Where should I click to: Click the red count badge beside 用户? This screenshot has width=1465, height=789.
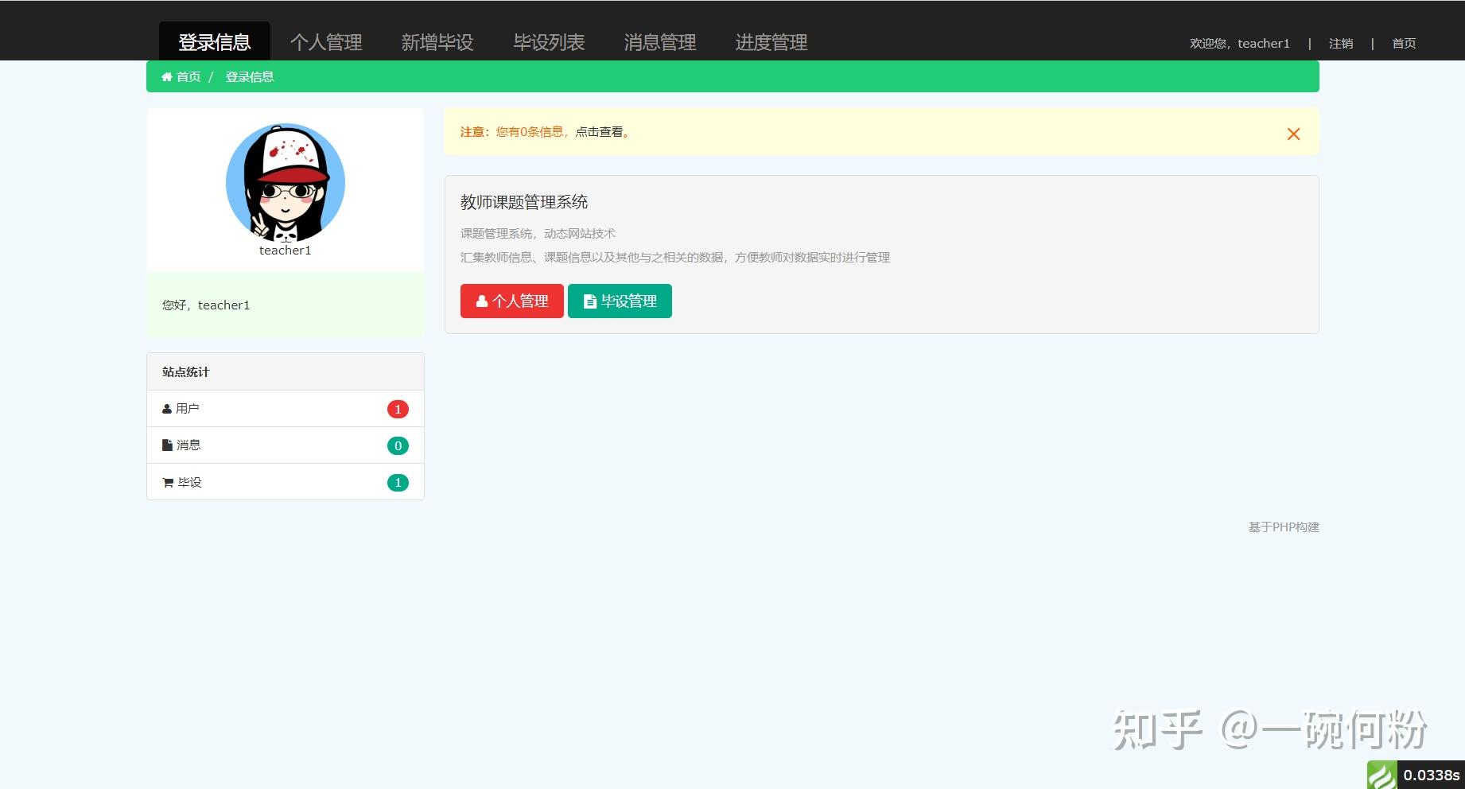click(x=398, y=408)
